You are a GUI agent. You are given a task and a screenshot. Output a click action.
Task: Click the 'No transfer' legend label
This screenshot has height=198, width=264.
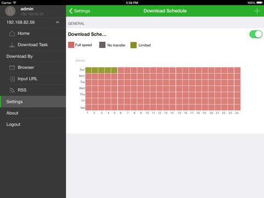tap(117, 45)
